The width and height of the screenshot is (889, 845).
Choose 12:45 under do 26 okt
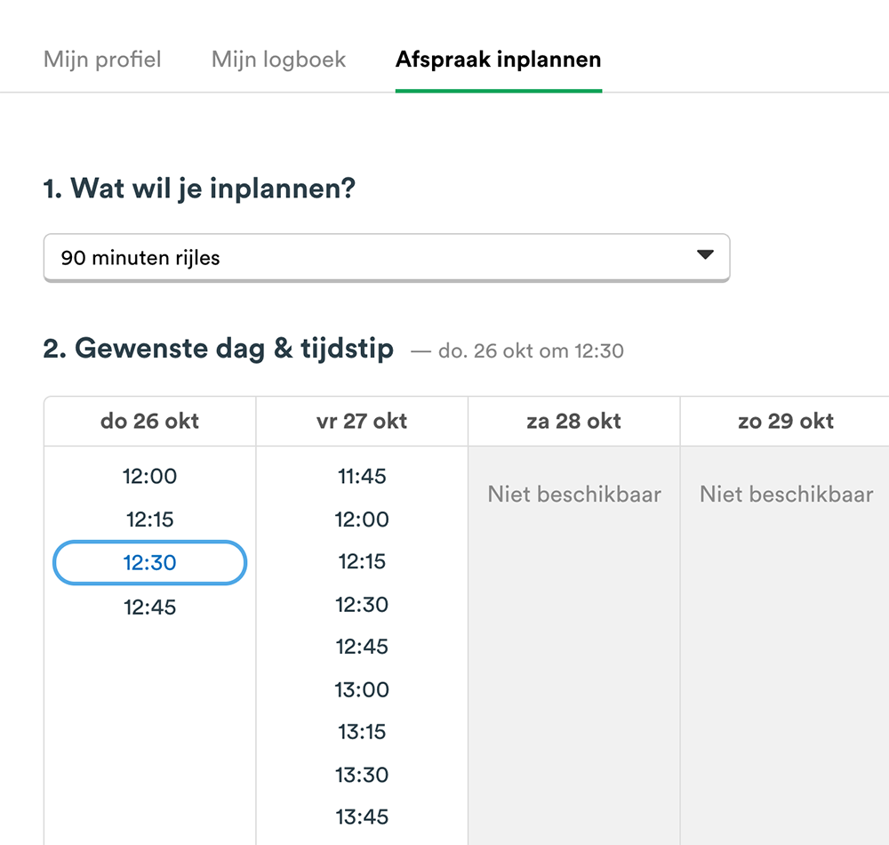[x=148, y=607]
